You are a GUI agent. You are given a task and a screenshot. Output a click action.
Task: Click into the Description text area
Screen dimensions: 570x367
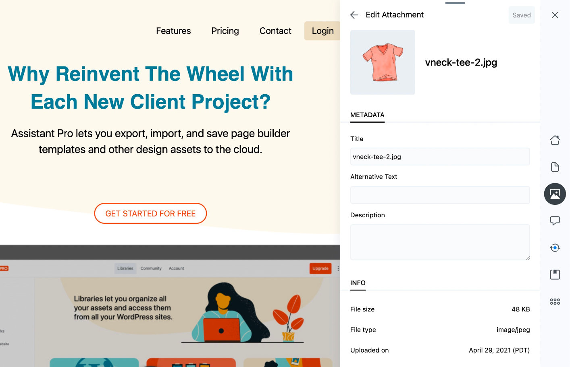[440, 242]
